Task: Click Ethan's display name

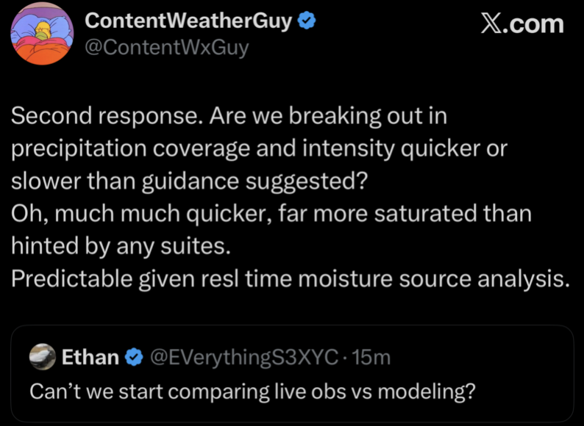Action: click(90, 358)
